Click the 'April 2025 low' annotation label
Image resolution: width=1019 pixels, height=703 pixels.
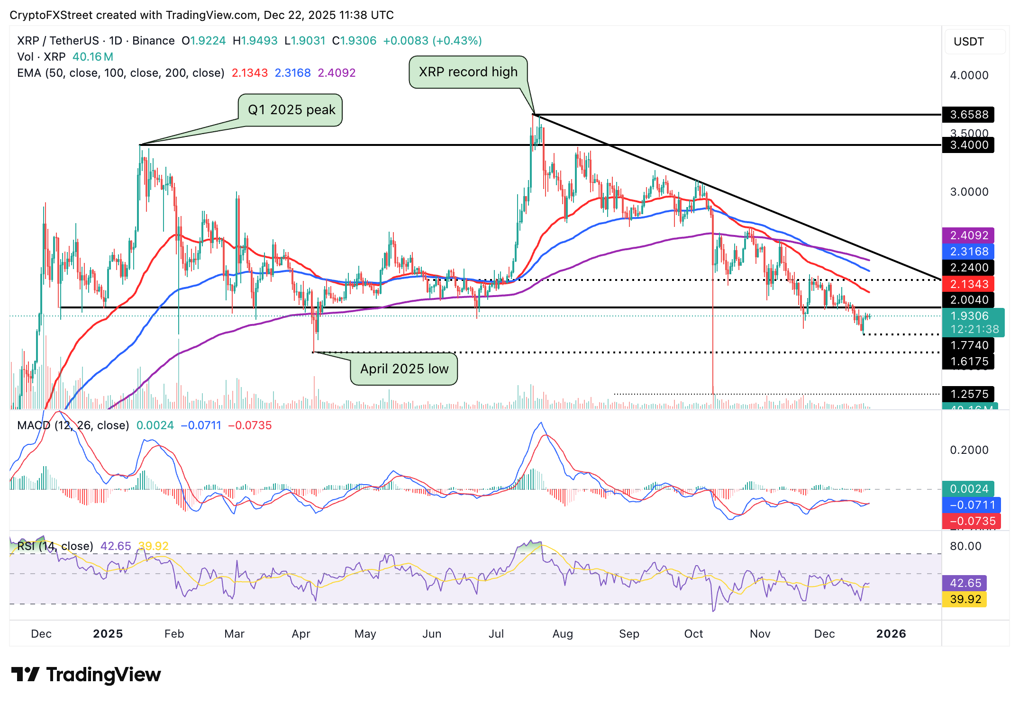(x=404, y=369)
